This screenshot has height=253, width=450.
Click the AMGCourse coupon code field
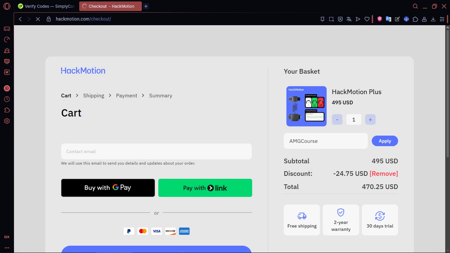click(325, 141)
